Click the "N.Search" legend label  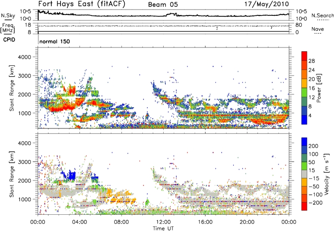323,15
